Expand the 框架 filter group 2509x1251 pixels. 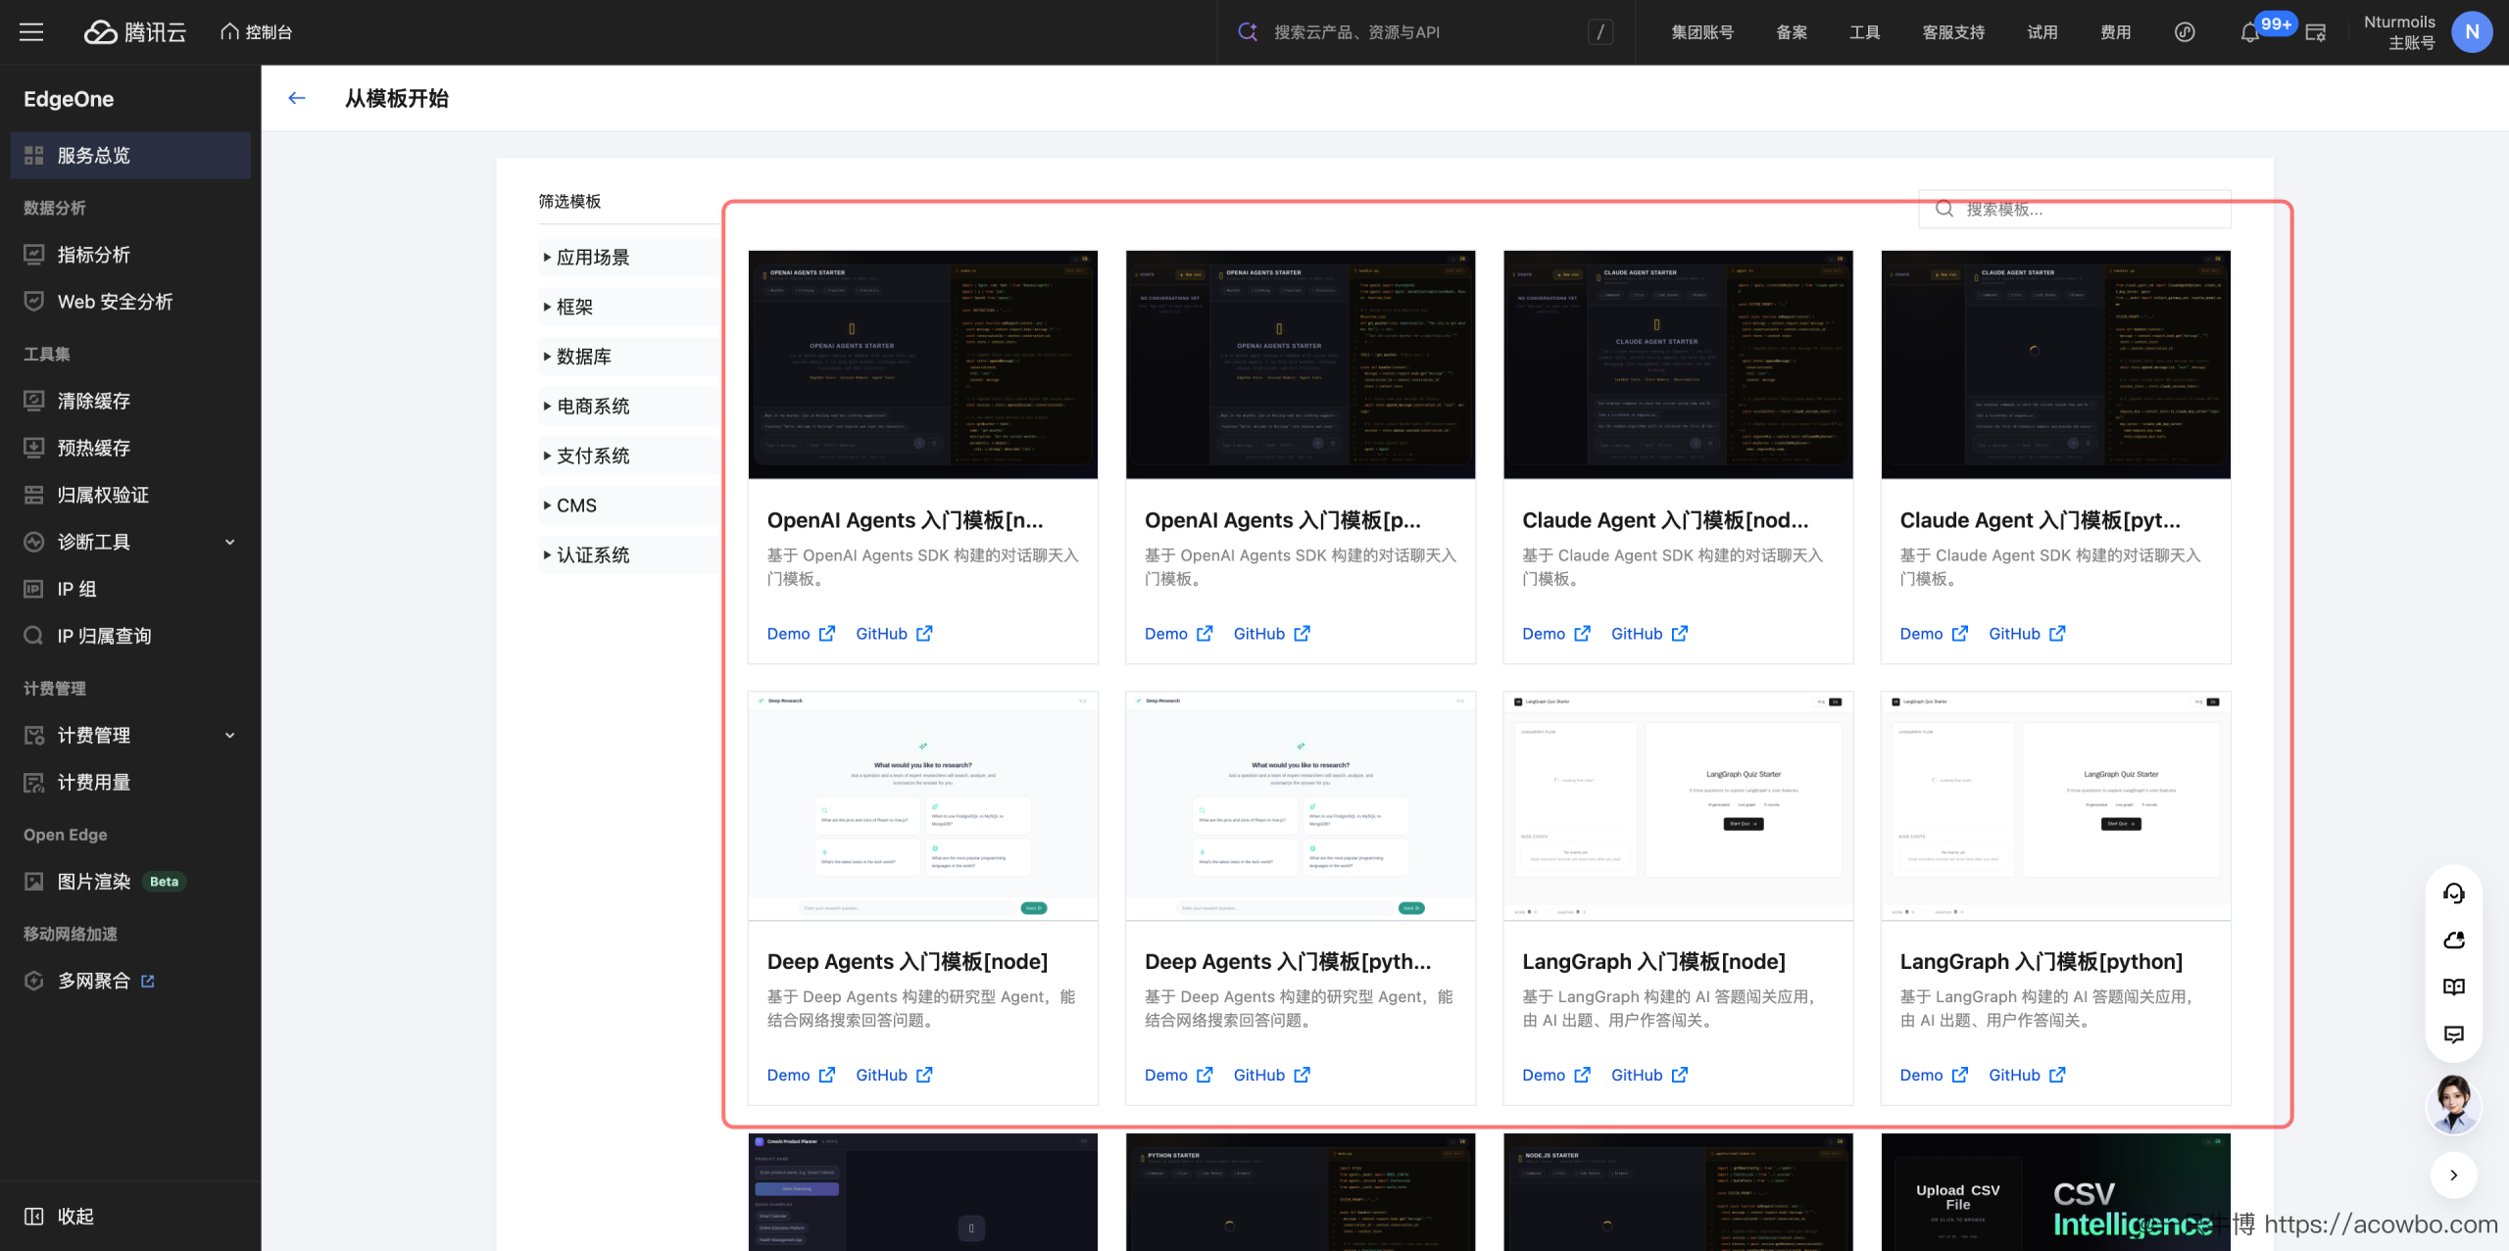point(627,308)
